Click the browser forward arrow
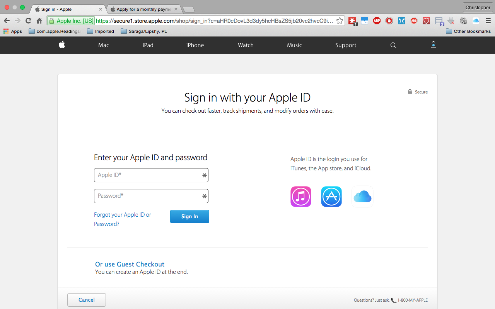Viewport: 495px width, 309px height. [17, 21]
